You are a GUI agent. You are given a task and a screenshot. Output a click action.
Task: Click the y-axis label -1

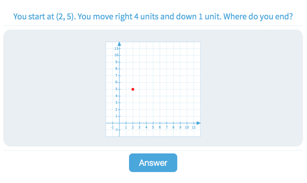pos(115,130)
